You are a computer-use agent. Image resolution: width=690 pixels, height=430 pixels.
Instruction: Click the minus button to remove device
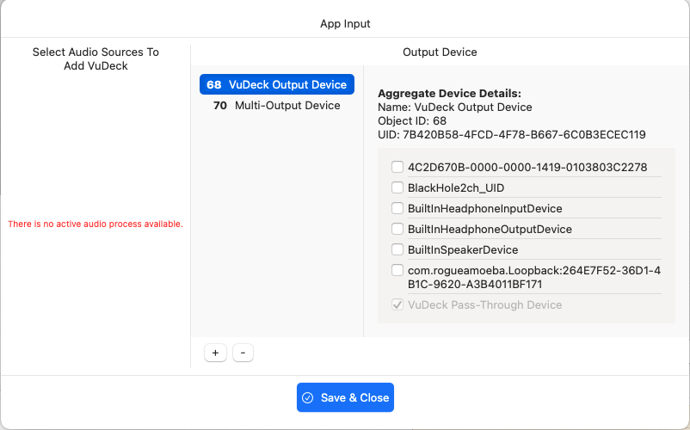(243, 353)
